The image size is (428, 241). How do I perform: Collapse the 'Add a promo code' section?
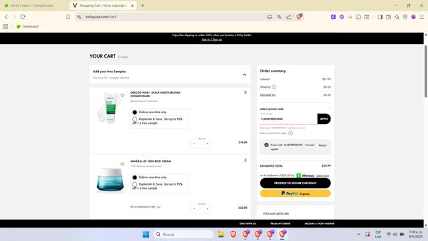pyautogui.click(x=330, y=108)
